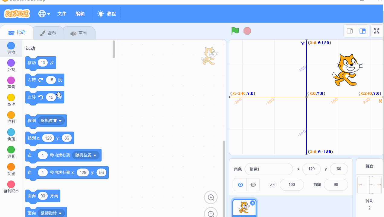Switch to the 造型 costumes tab

pos(48,33)
